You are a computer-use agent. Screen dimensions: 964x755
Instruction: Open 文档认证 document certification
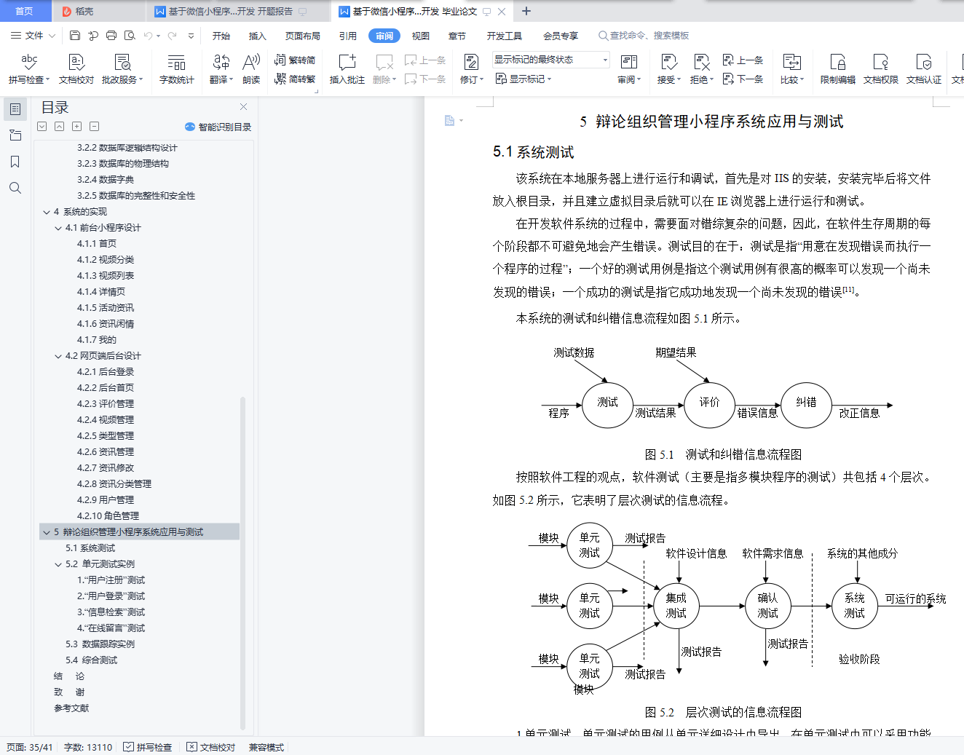[x=924, y=69]
